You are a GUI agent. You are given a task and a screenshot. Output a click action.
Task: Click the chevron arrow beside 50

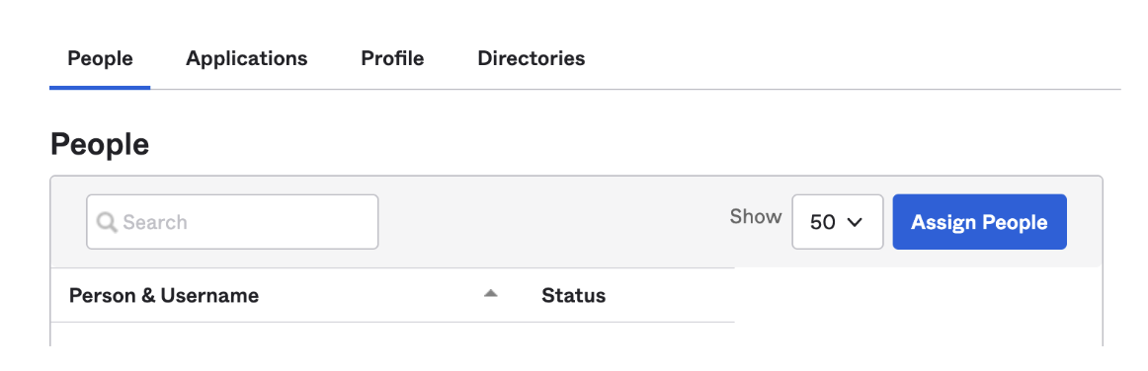[x=855, y=222]
